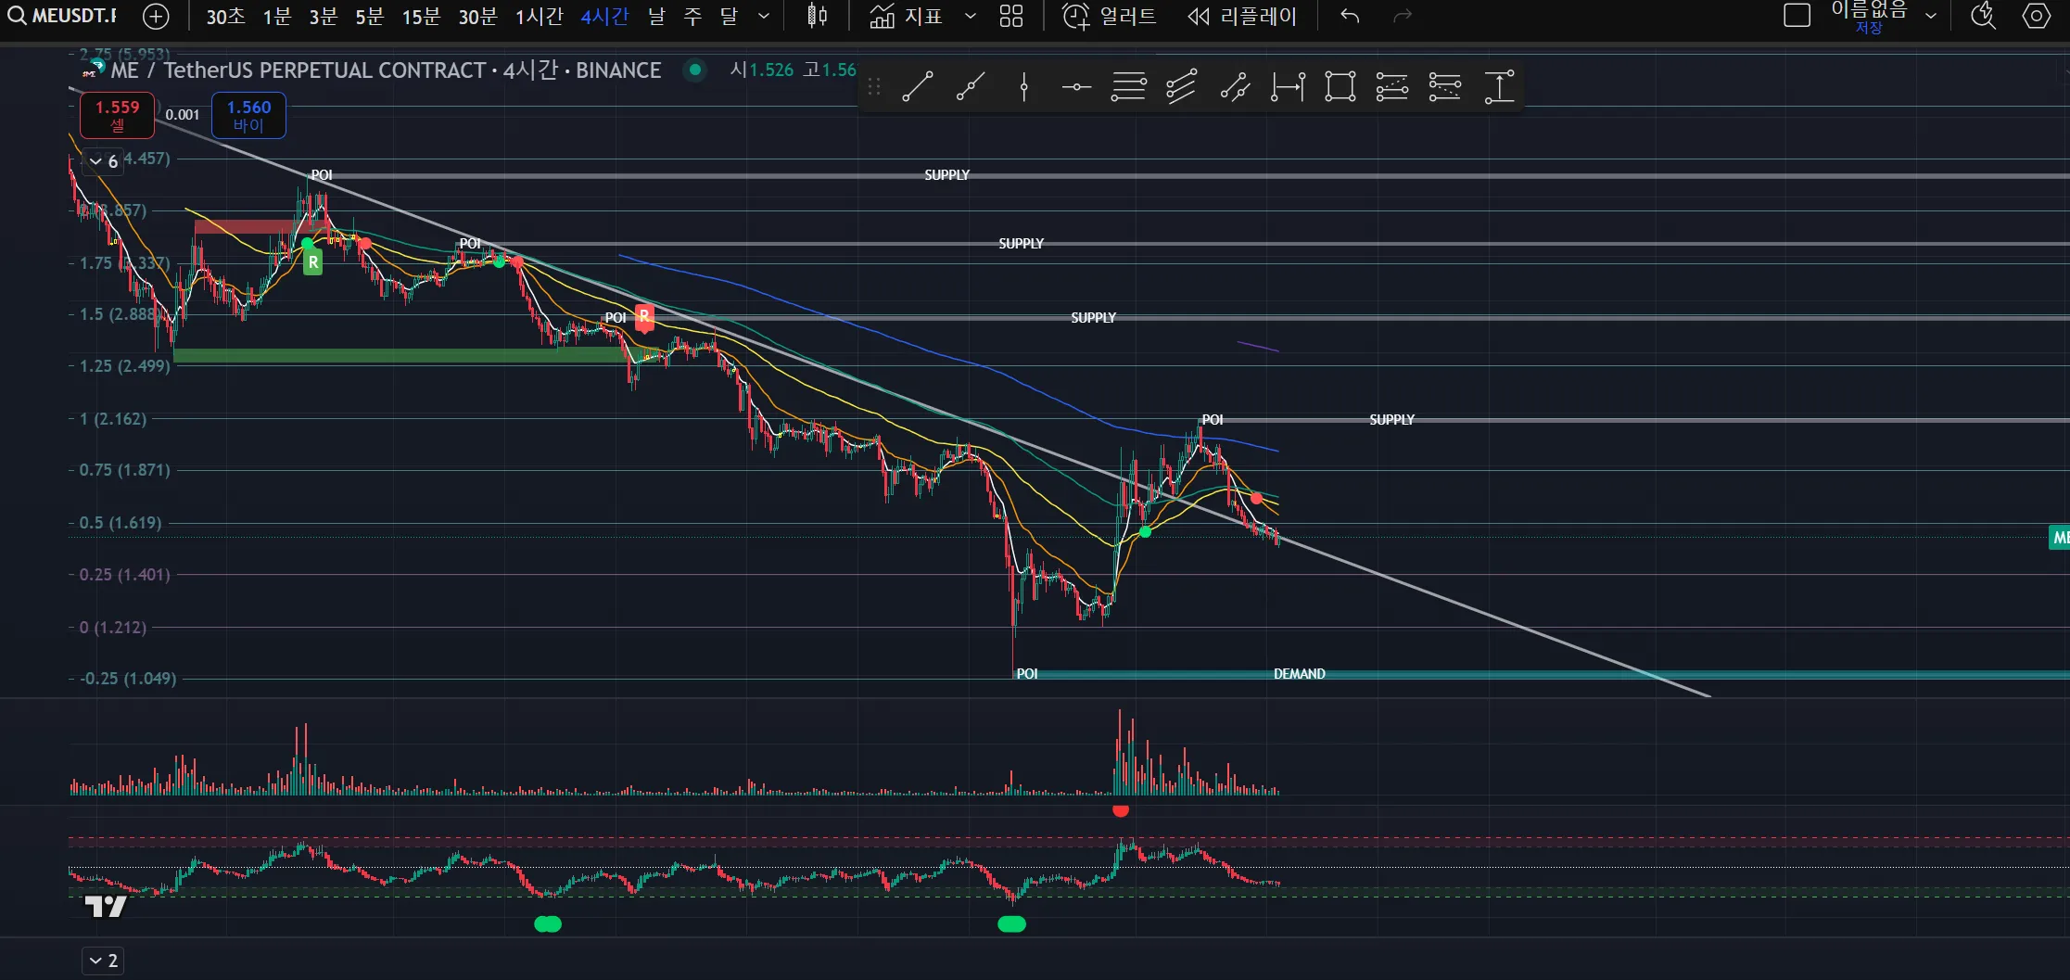Choose the 30분 timeframe
This screenshot has height=980, width=2070.
[477, 17]
